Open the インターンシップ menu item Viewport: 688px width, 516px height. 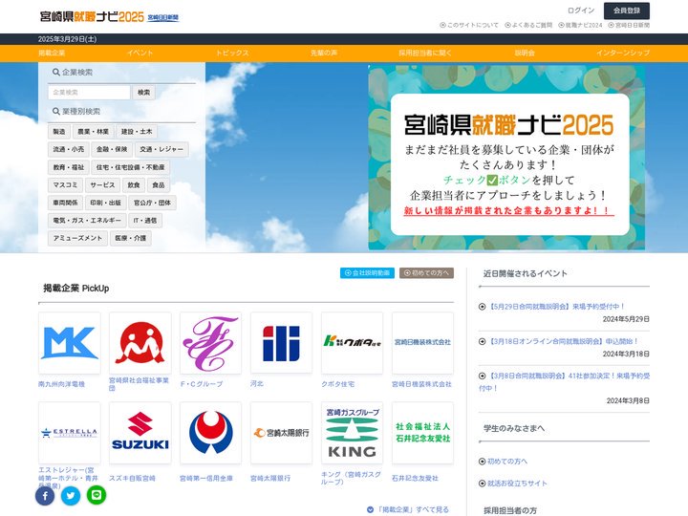point(623,54)
